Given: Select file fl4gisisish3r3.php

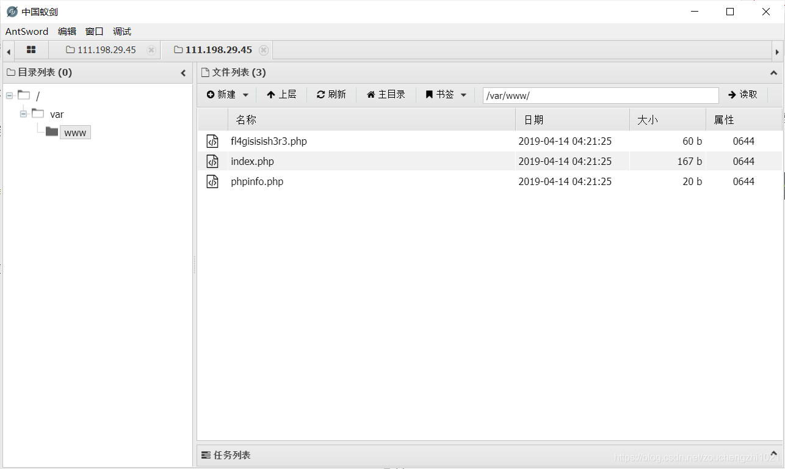Looking at the screenshot, I should pyautogui.click(x=269, y=141).
